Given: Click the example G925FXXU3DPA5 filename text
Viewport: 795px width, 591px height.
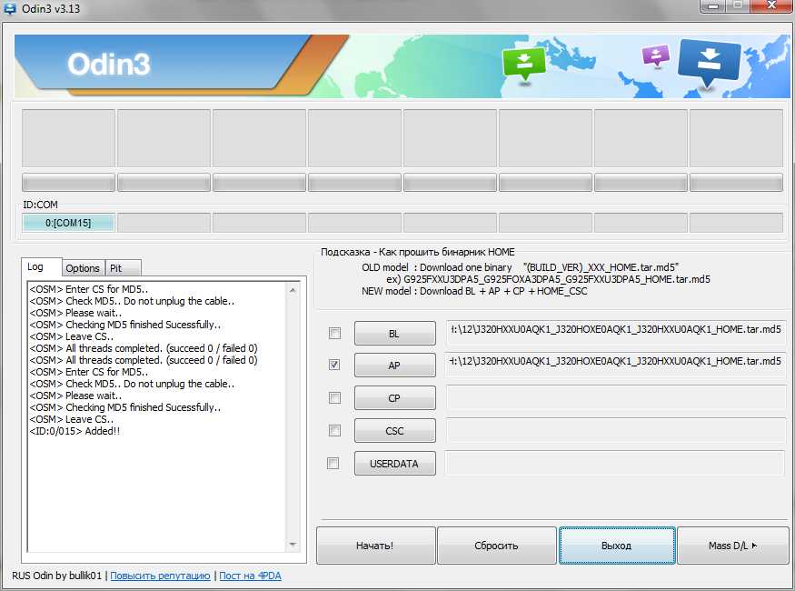Looking at the screenshot, I should 557,279.
